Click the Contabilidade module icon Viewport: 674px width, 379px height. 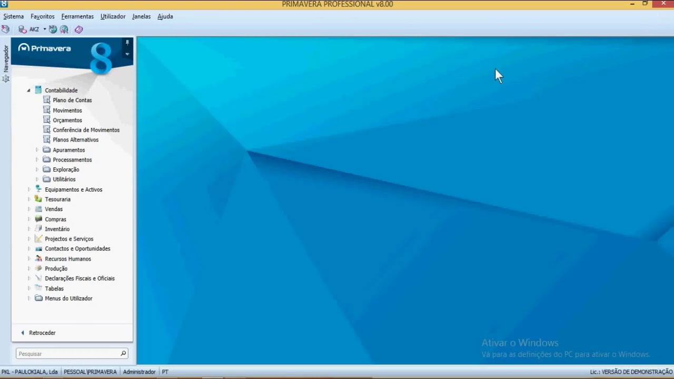pyautogui.click(x=38, y=90)
